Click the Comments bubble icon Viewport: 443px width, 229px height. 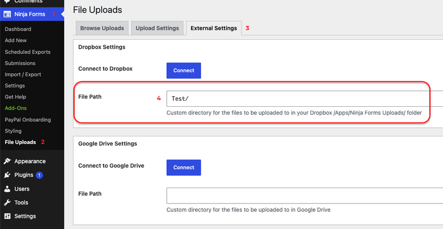click(7, 2)
